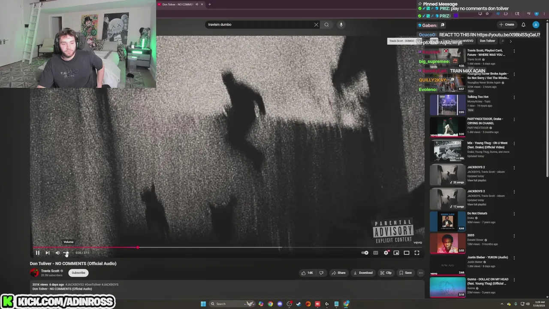Screen dimensions: 549x309
Task: Select the Don Toliver - NO COMMENTS browser tab
Action: 178,4
